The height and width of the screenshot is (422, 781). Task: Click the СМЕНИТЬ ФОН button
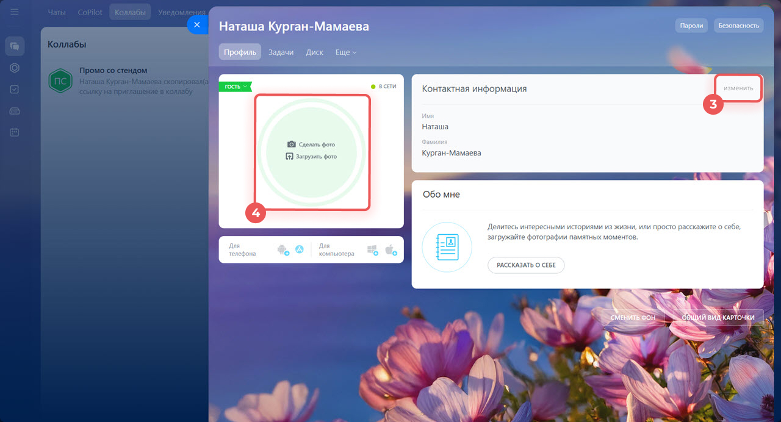pyautogui.click(x=632, y=318)
